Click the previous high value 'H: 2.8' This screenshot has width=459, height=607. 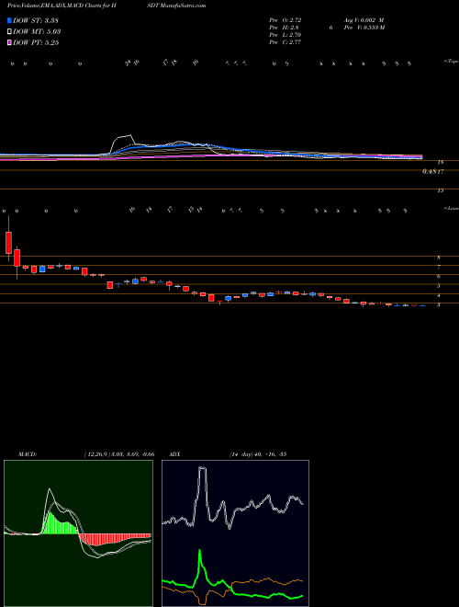point(290,28)
